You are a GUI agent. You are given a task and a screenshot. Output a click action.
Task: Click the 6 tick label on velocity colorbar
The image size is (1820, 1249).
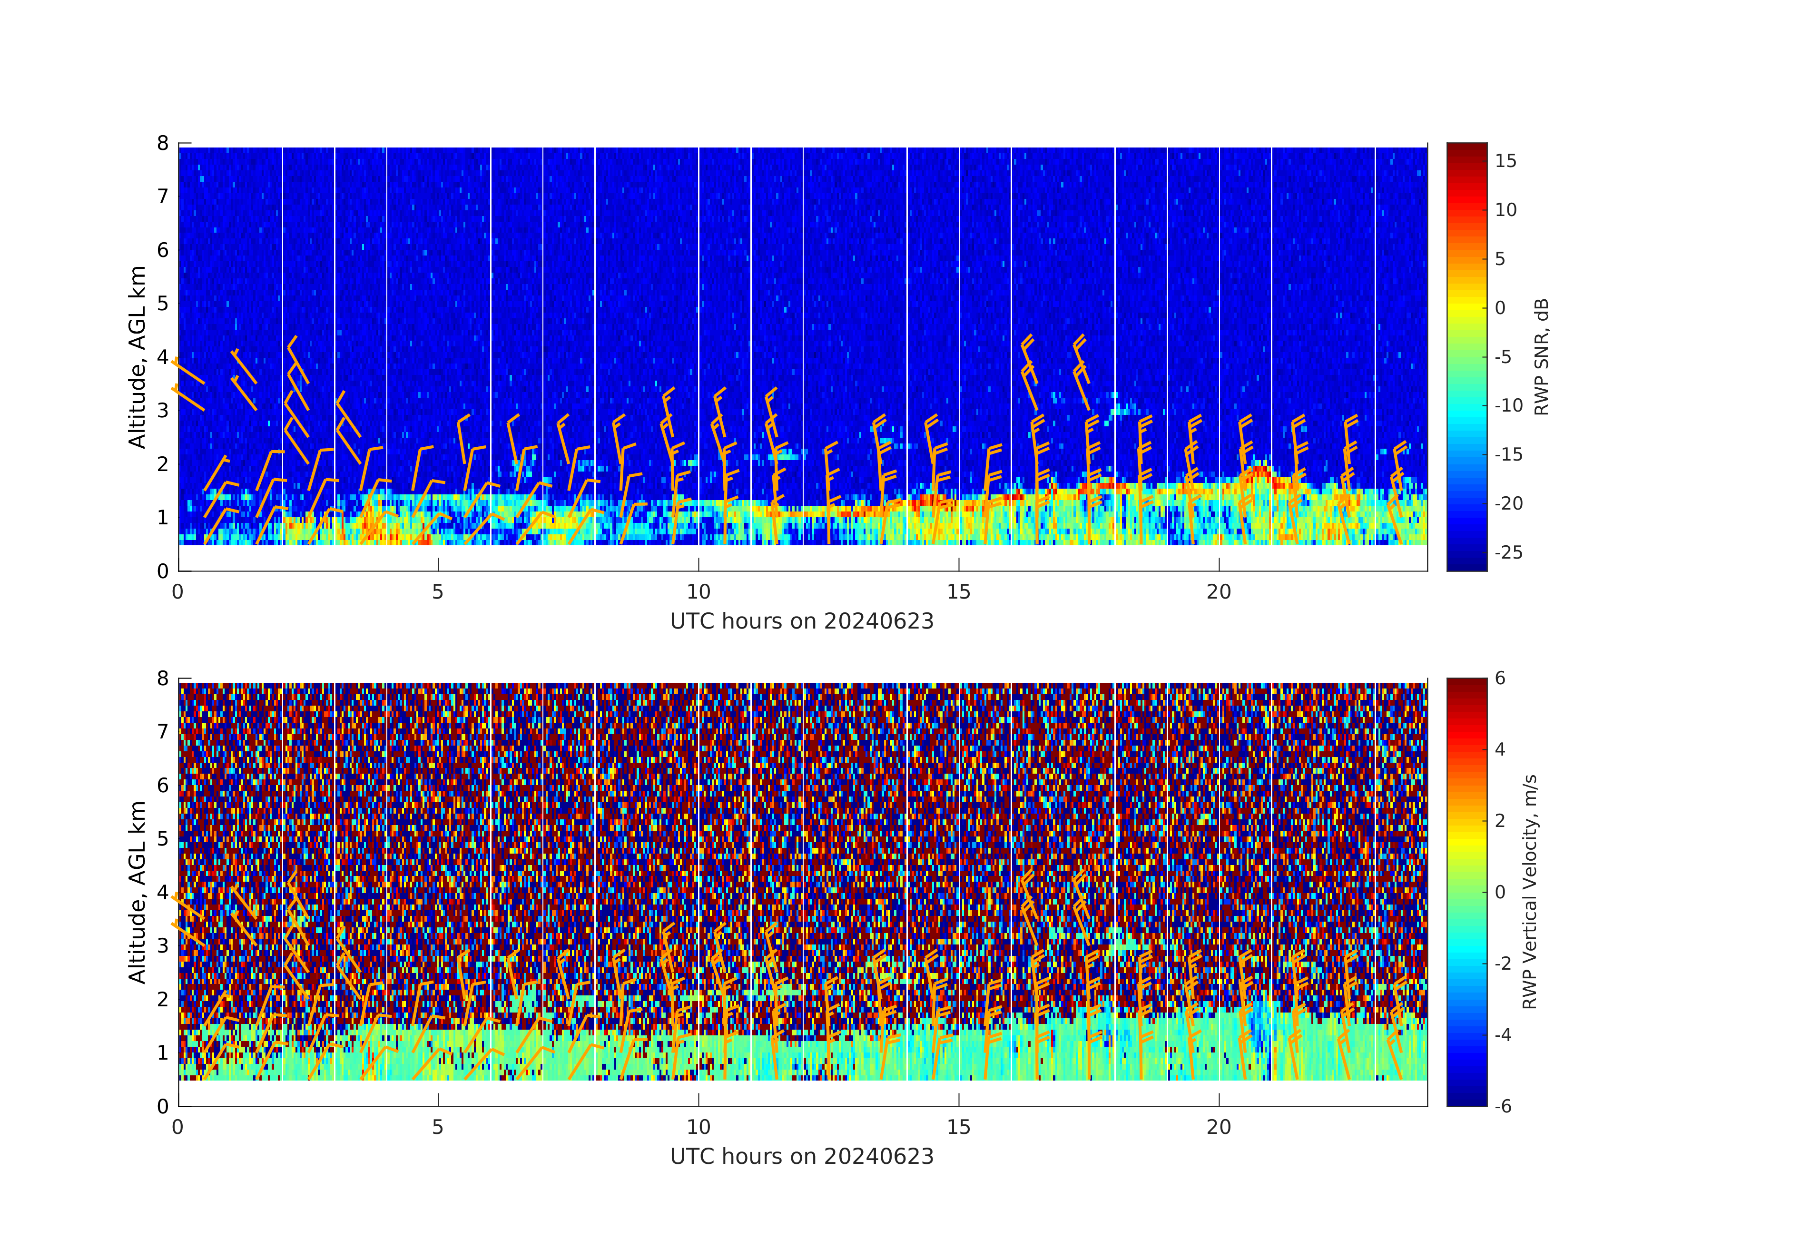click(x=1500, y=678)
